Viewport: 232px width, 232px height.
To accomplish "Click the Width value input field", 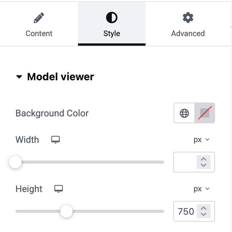I will pos(185,162).
